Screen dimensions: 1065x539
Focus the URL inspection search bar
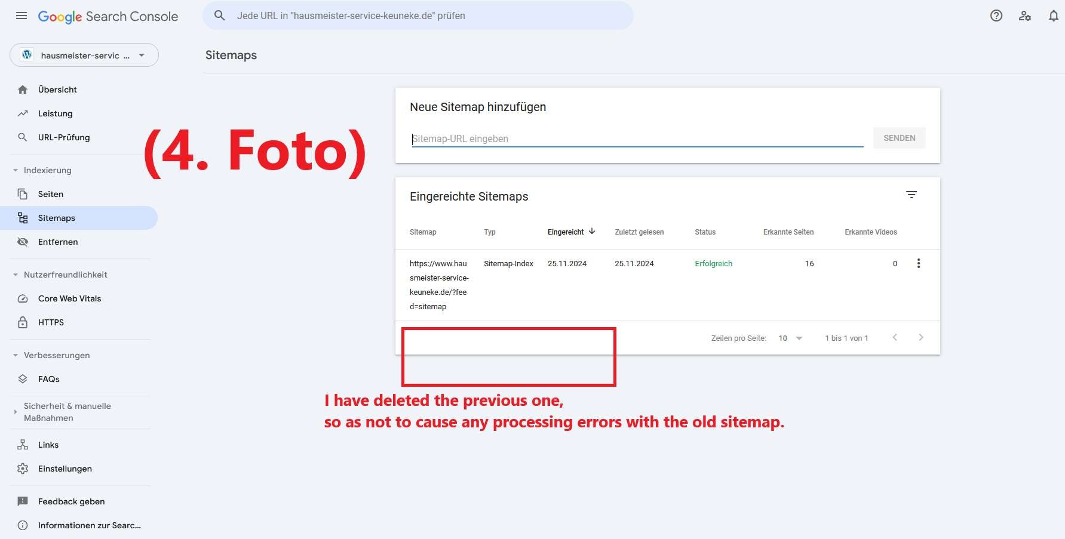pos(418,16)
